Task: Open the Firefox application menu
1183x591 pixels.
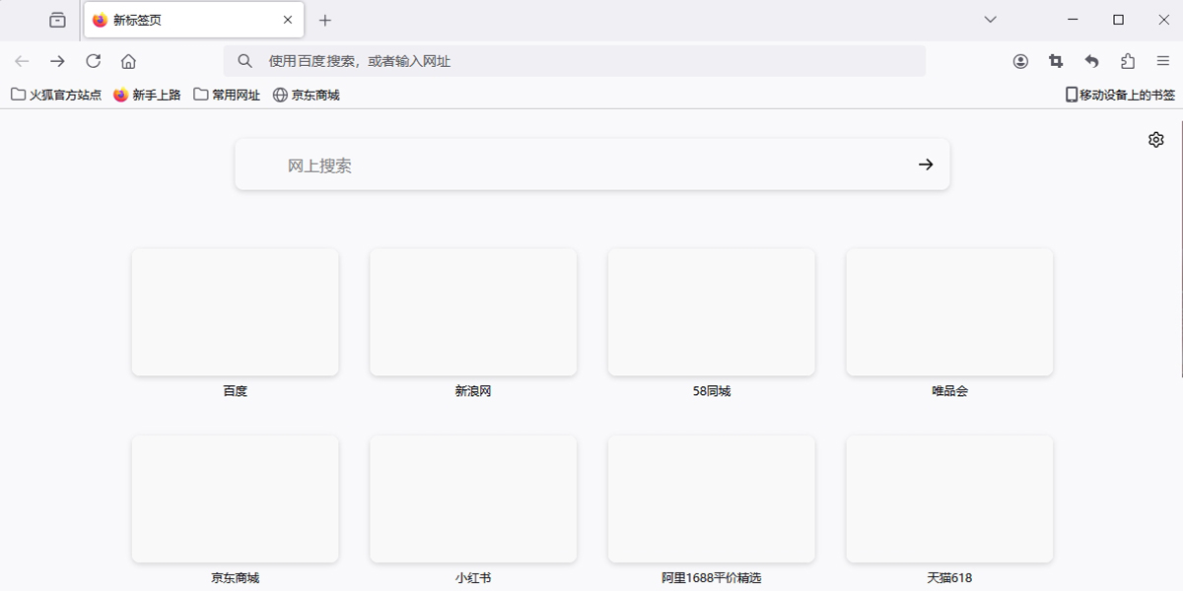Action: click(x=1163, y=61)
